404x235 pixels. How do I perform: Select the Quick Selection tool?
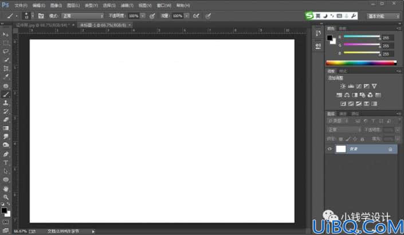(x=6, y=60)
